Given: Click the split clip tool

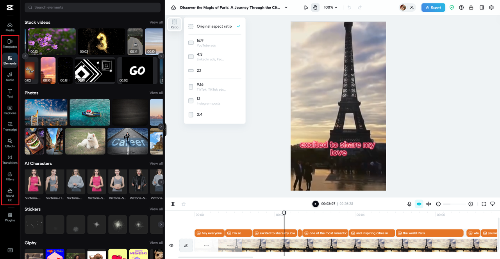Looking at the screenshot, I should click(x=173, y=204).
